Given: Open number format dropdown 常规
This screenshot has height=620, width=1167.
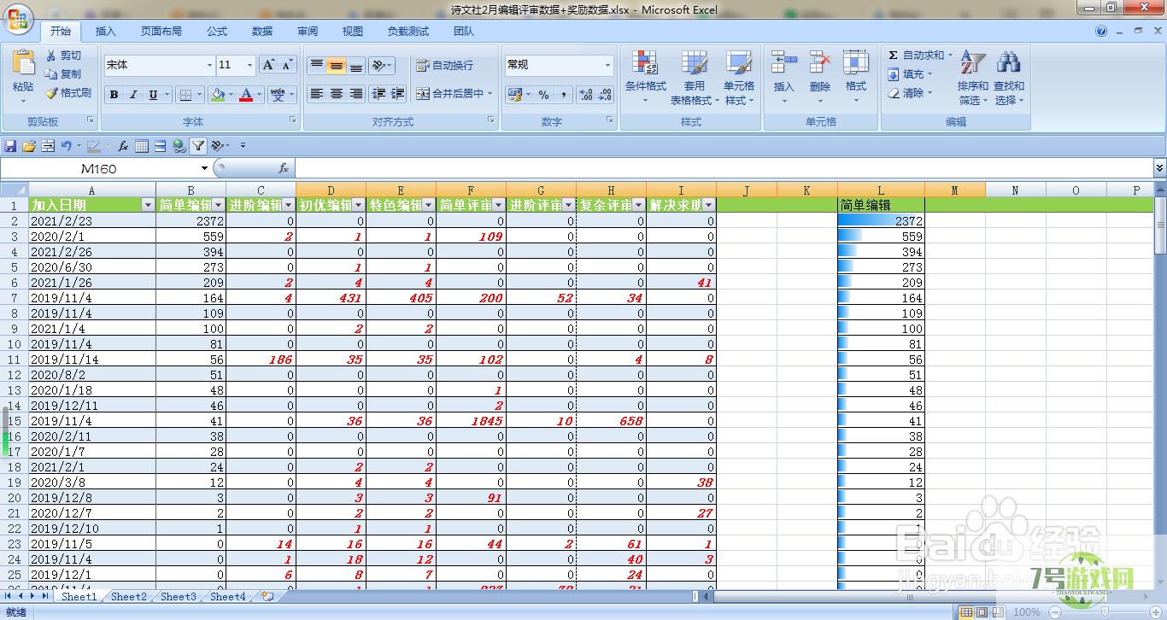Looking at the screenshot, I should pyautogui.click(x=608, y=65).
